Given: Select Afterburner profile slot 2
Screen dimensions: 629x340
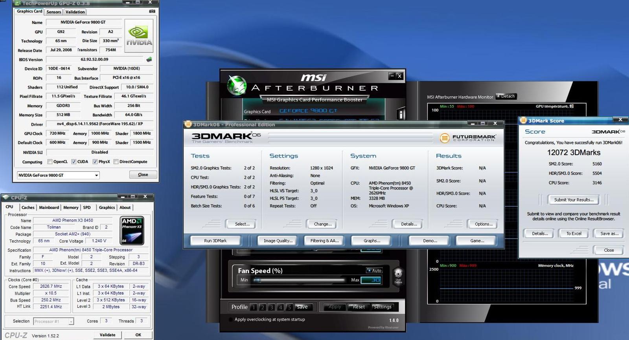Looking at the screenshot, I should (263, 307).
